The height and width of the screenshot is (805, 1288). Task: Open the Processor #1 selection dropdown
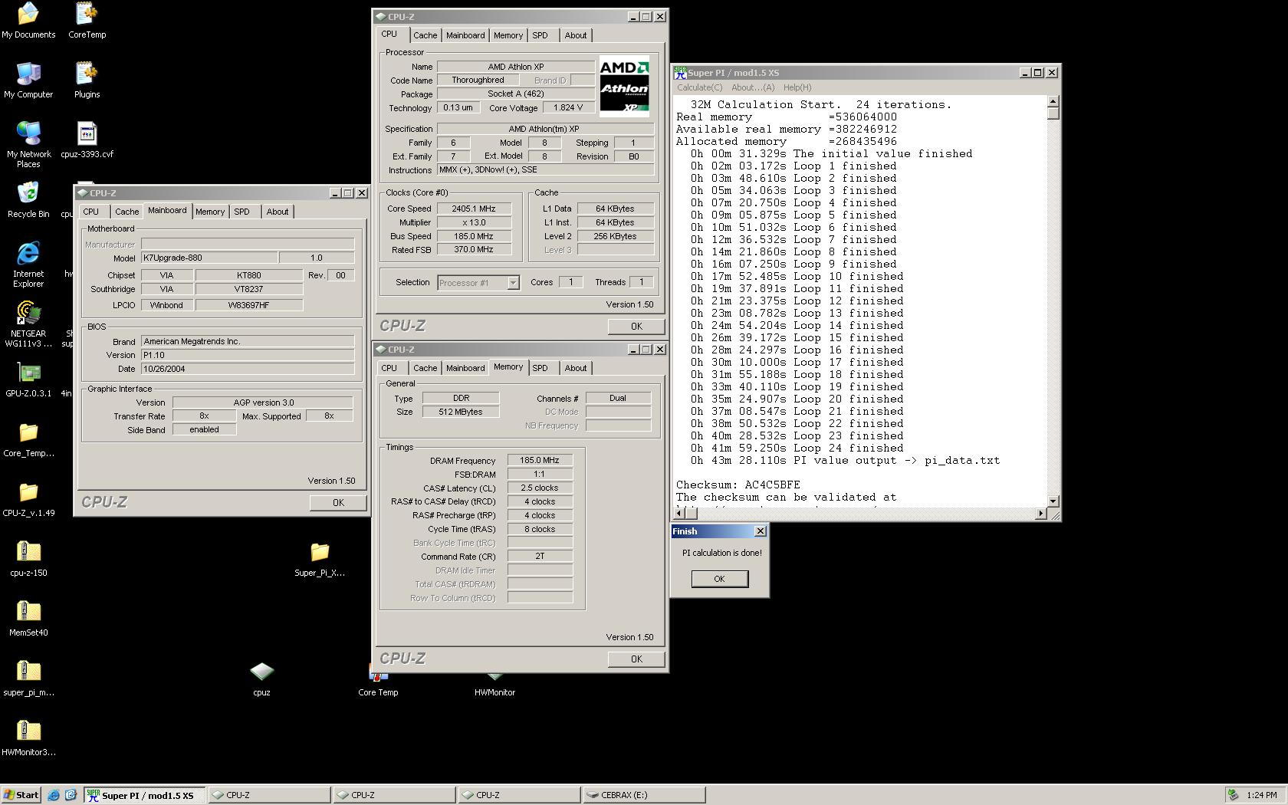[x=478, y=283]
